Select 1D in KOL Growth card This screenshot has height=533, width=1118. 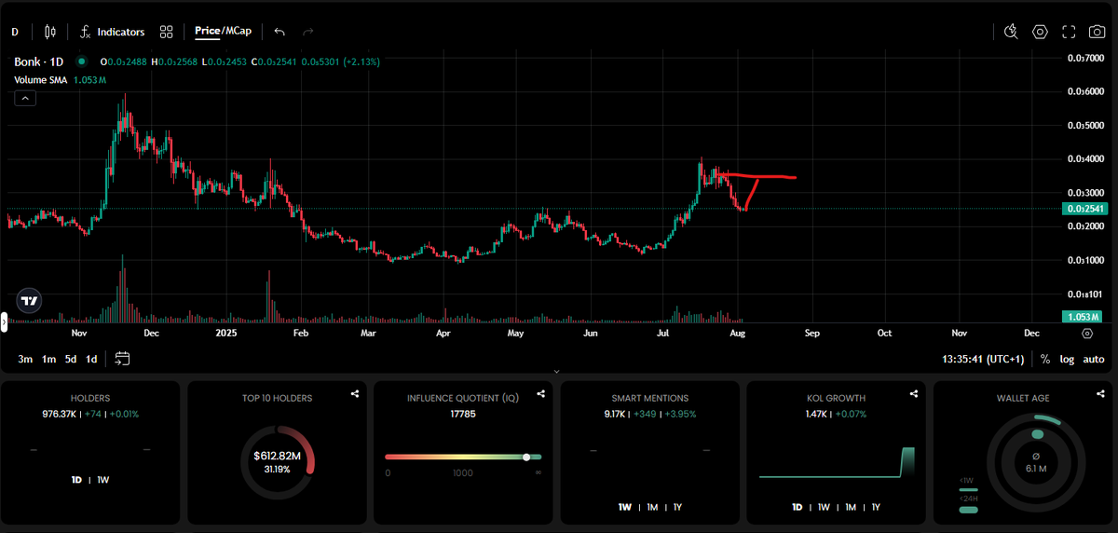pyautogui.click(x=797, y=507)
